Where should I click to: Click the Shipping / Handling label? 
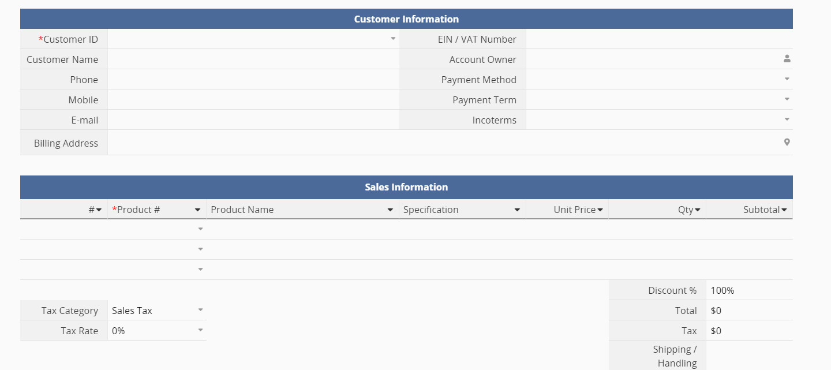pos(675,356)
